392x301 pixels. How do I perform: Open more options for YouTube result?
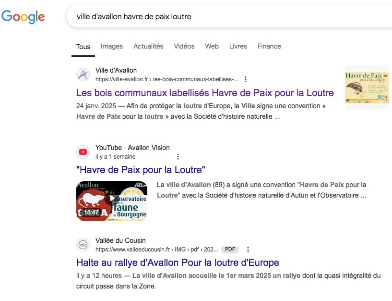click(178, 157)
